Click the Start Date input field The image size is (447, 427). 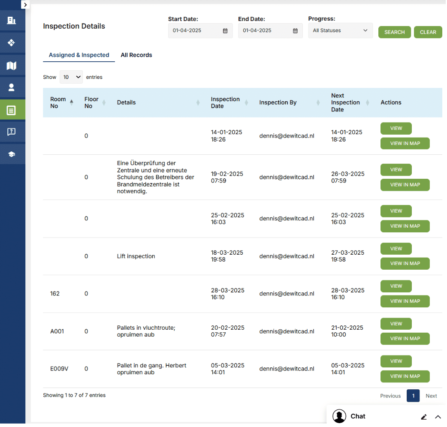(196, 31)
